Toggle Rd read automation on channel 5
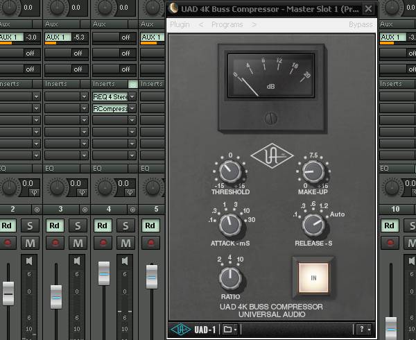416x340 pixels. (x=150, y=226)
